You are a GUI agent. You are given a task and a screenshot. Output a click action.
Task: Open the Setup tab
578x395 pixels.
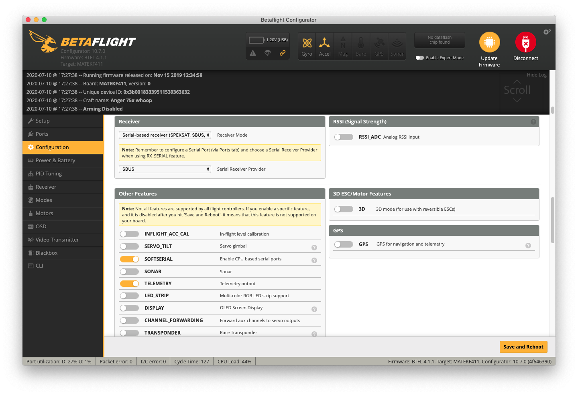(x=63, y=121)
